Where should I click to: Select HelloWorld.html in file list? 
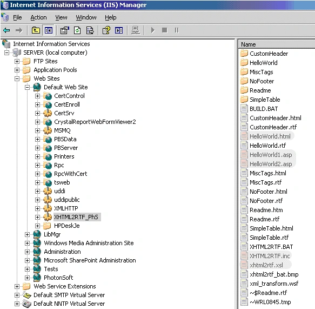click(x=270, y=136)
